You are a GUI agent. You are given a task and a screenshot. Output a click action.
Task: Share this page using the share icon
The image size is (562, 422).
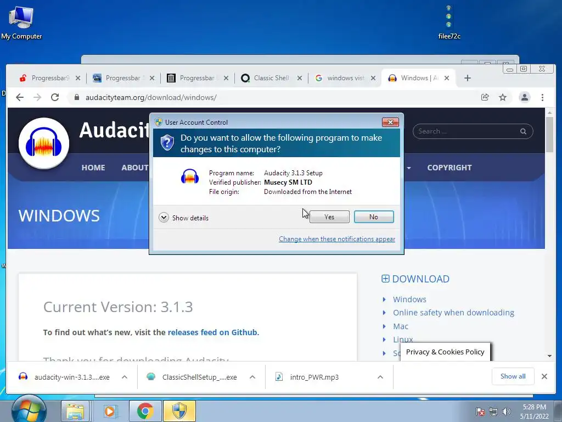[485, 97]
